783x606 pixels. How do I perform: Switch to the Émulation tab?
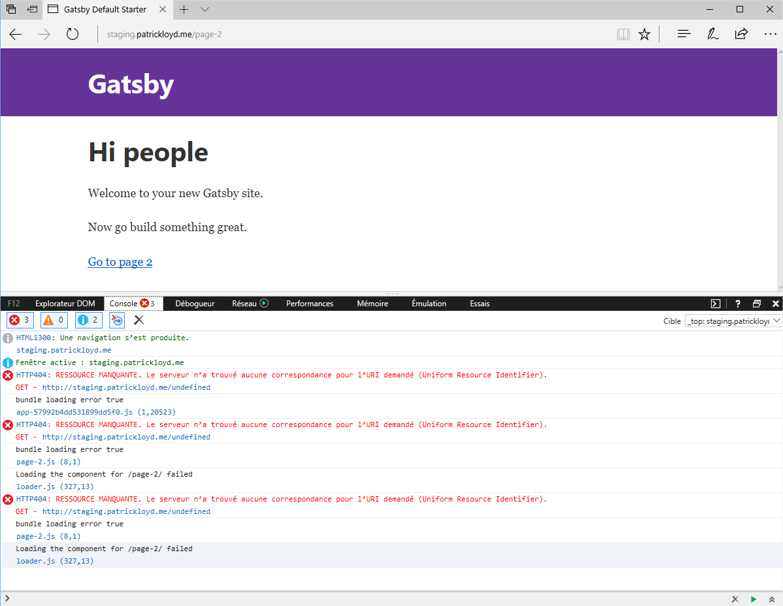[429, 303]
